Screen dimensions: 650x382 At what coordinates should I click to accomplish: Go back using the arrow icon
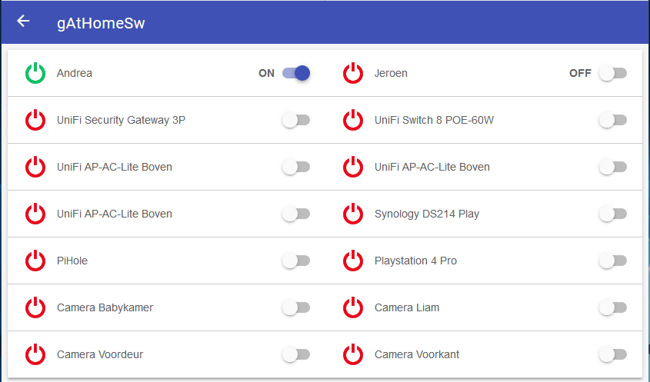[x=23, y=22]
